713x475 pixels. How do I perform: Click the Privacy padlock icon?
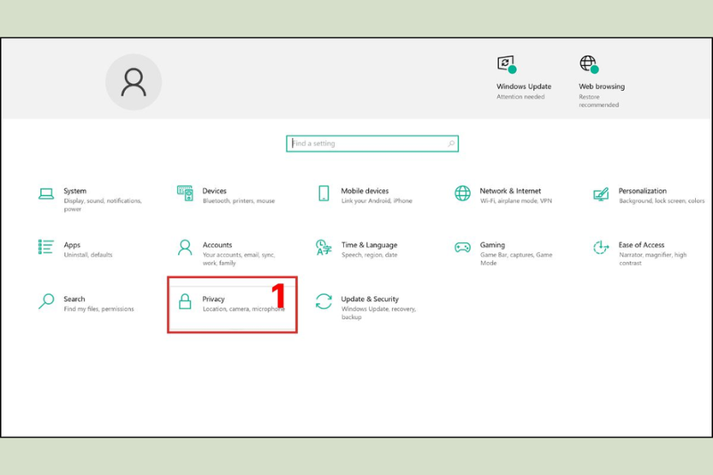click(184, 301)
